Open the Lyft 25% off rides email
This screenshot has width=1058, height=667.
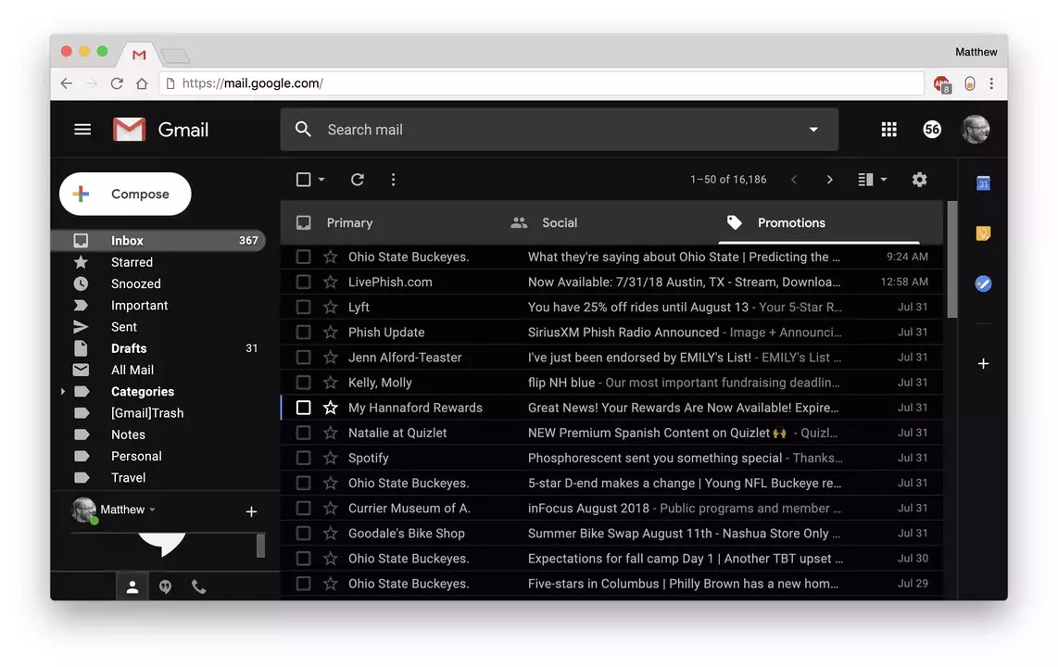click(x=611, y=308)
